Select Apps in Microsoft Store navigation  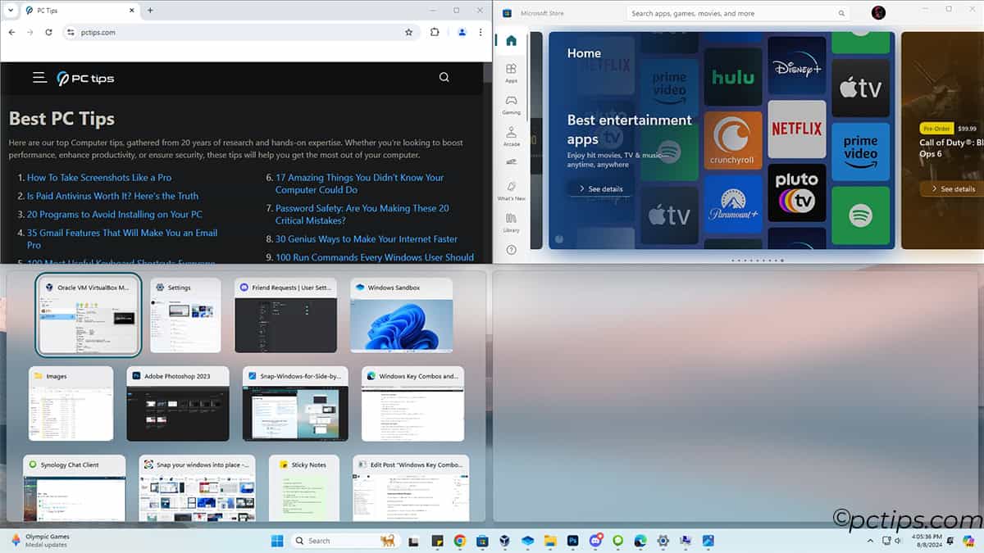click(x=511, y=73)
